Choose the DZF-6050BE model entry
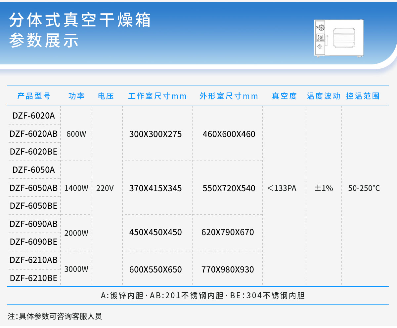 [34, 206]
